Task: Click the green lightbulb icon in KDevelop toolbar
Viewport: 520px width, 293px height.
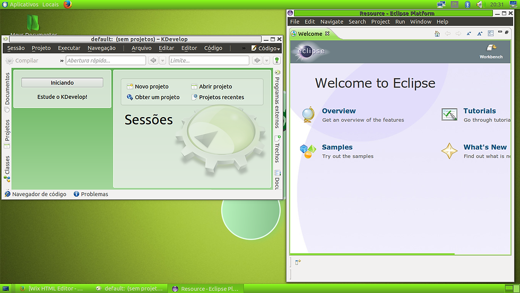Action: (276, 60)
